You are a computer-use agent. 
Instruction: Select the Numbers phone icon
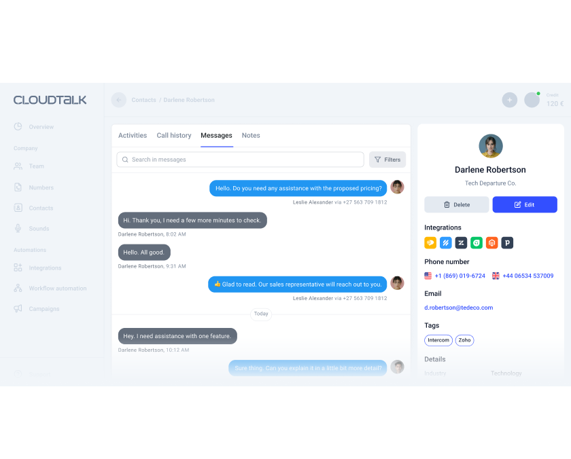[18, 187]
